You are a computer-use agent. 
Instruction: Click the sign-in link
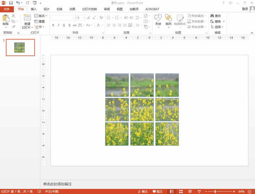coord(245,9)
